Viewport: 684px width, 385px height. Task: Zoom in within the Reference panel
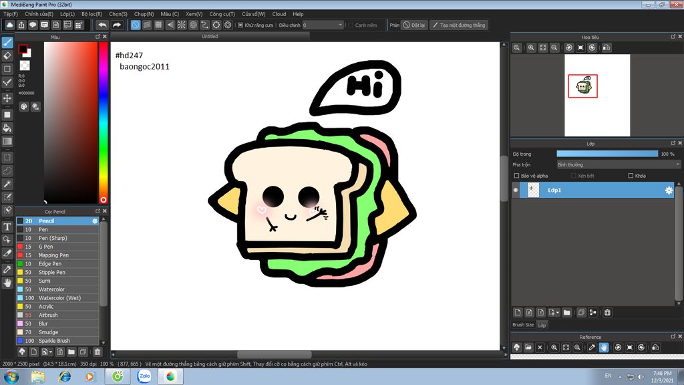coord(554,348)
